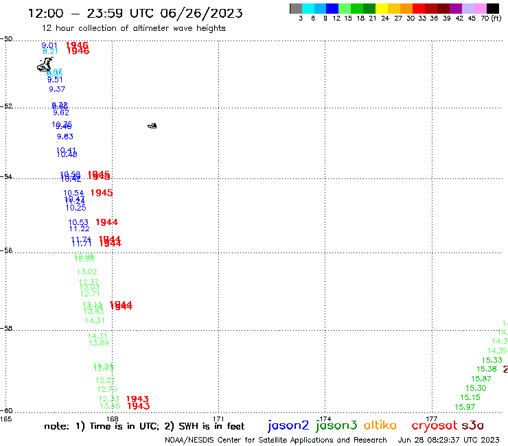
Task: Click the wave height value 12.21
Action: tap(105, 380)
